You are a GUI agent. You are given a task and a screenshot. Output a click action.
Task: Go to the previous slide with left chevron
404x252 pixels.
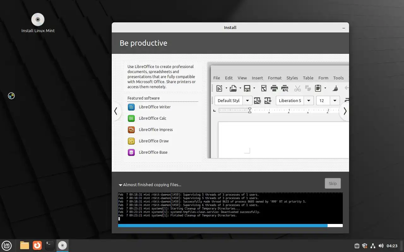click(116, 111)
